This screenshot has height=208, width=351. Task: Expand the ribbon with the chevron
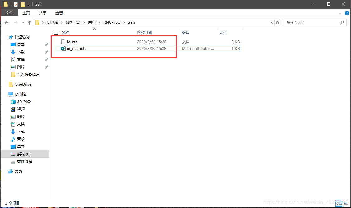tap(340, 13)
